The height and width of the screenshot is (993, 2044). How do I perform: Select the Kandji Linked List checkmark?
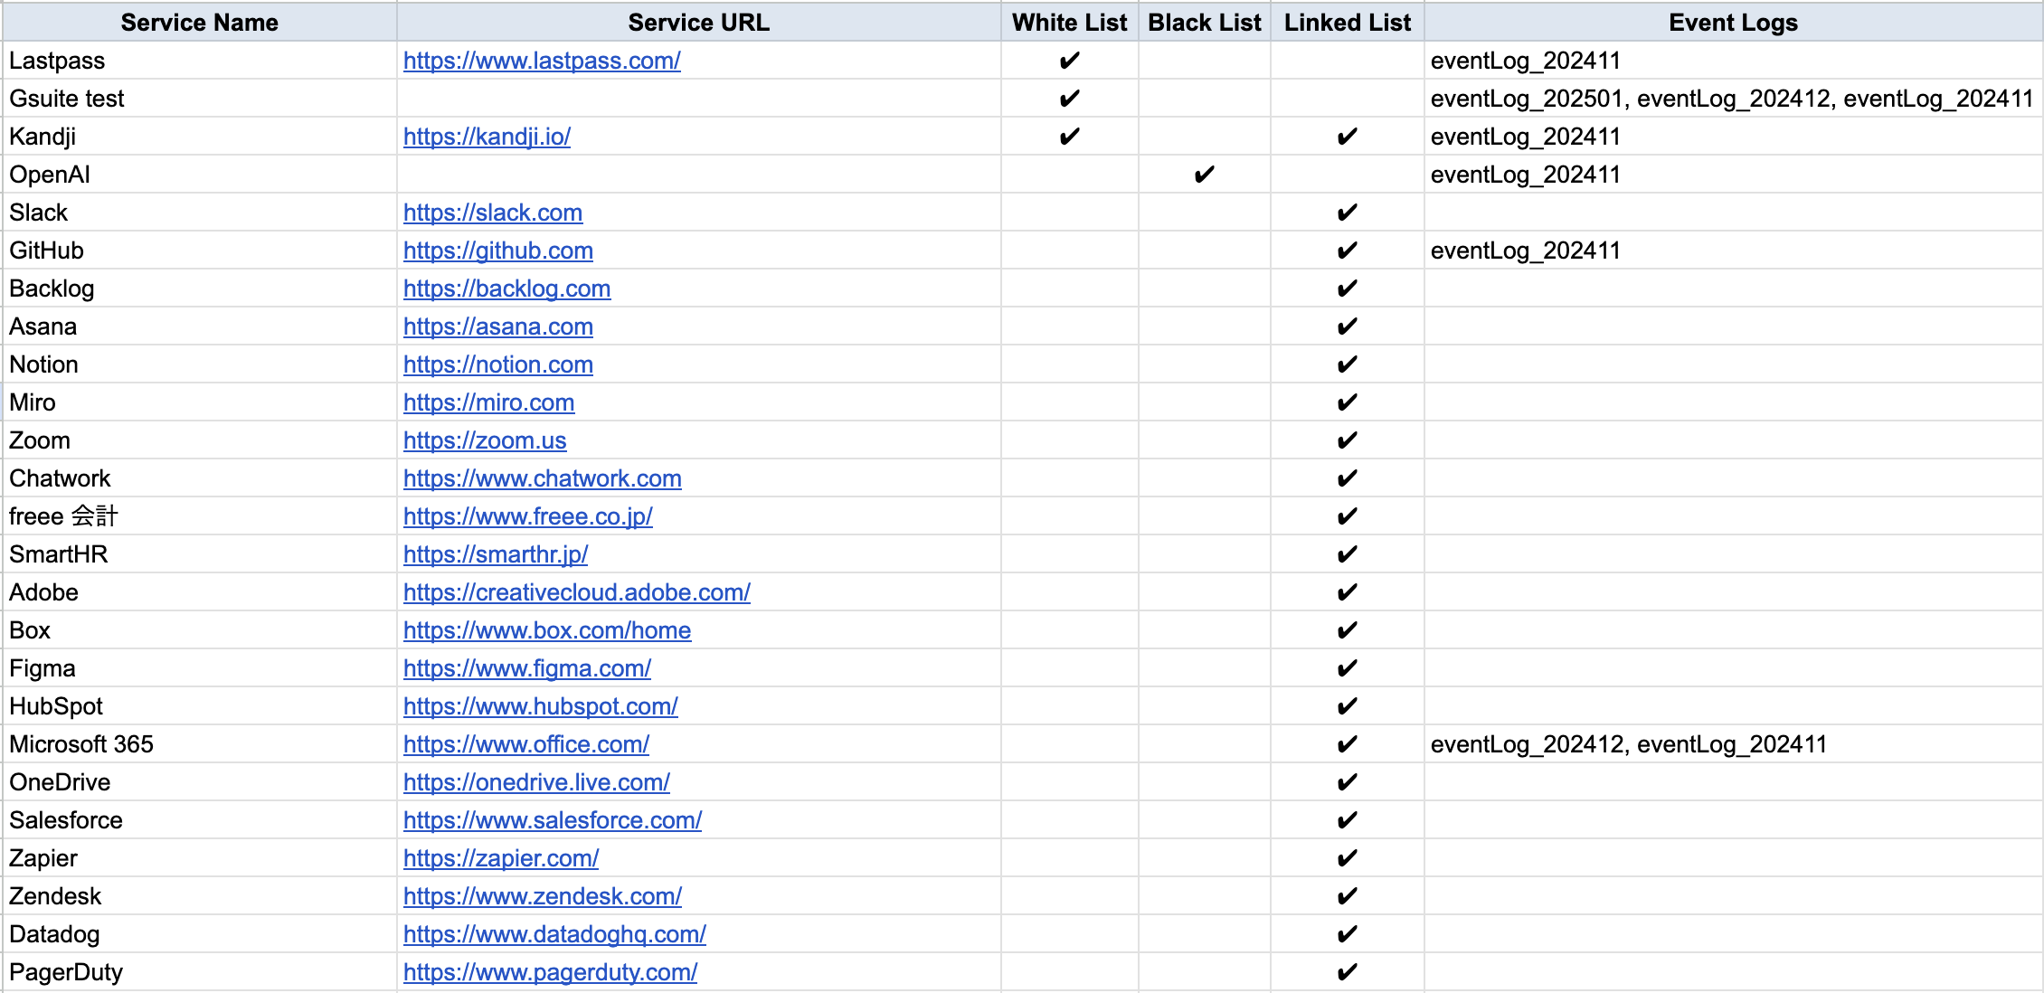pyautogui.click(x=1347, y=137)
